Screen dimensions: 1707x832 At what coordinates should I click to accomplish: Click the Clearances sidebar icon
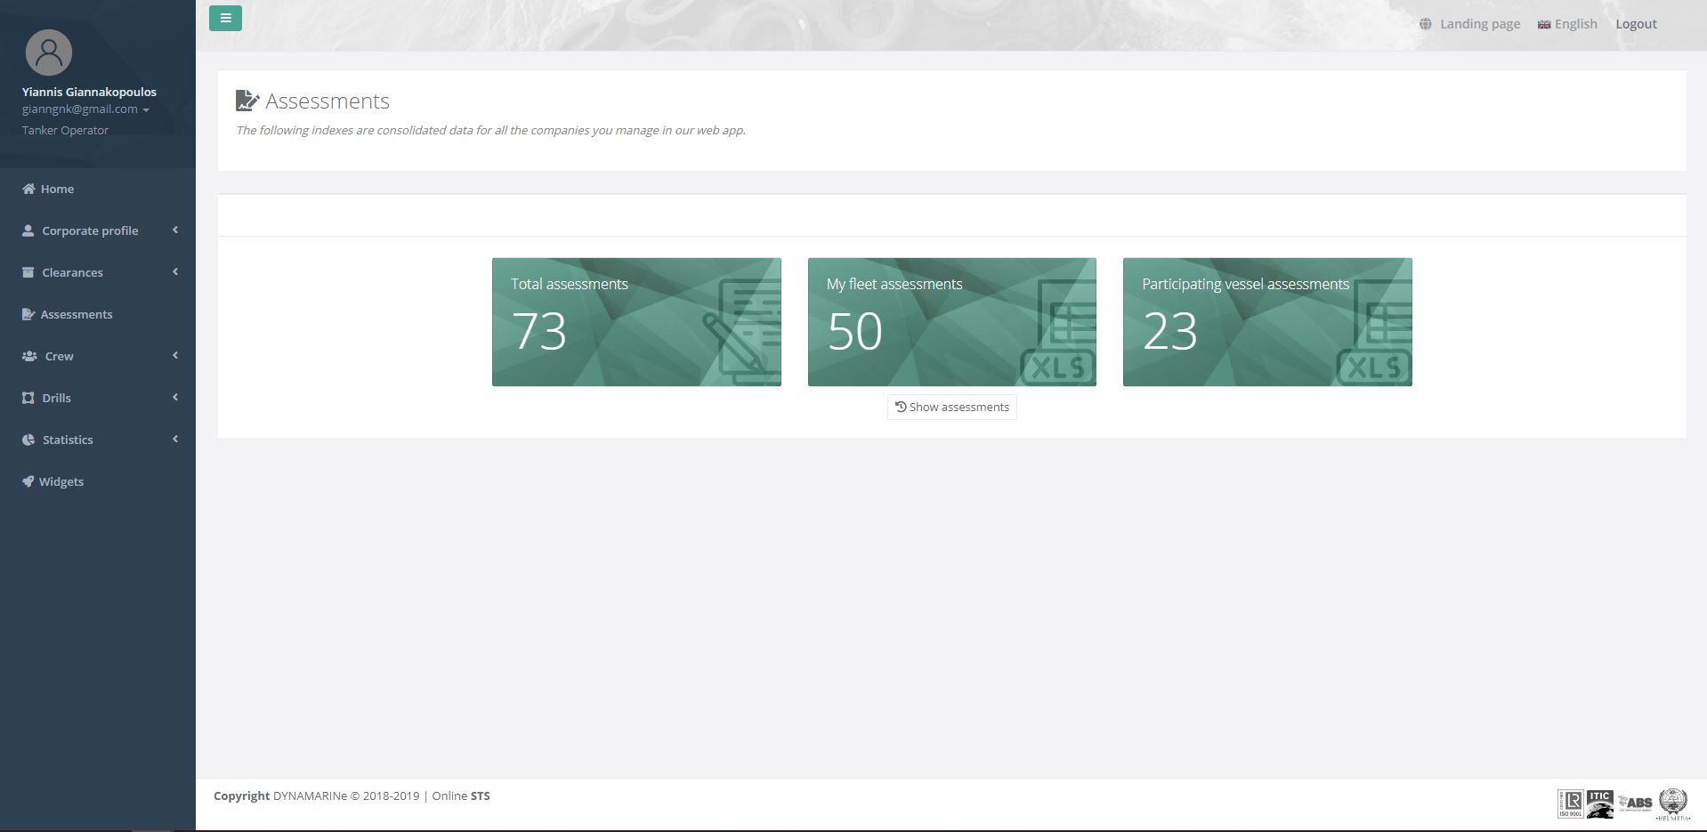(x=28, y=271)
